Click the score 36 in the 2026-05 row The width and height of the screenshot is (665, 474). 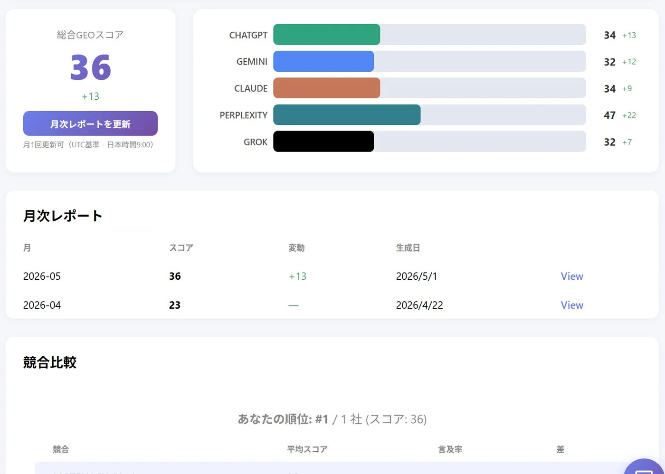pos(175,276)
